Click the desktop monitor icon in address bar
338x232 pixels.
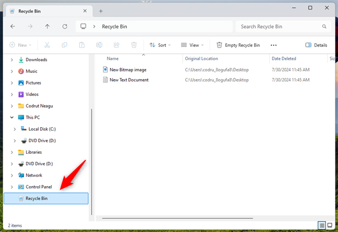(83, 27)
